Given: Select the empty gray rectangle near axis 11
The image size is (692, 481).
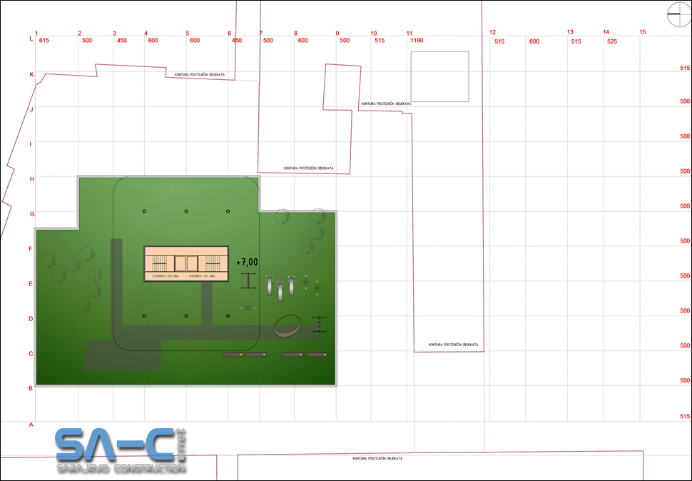Looking at the screenshot, I should point(440,77).
